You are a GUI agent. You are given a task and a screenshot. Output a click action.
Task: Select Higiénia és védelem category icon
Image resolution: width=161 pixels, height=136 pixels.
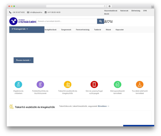(18, 85)
